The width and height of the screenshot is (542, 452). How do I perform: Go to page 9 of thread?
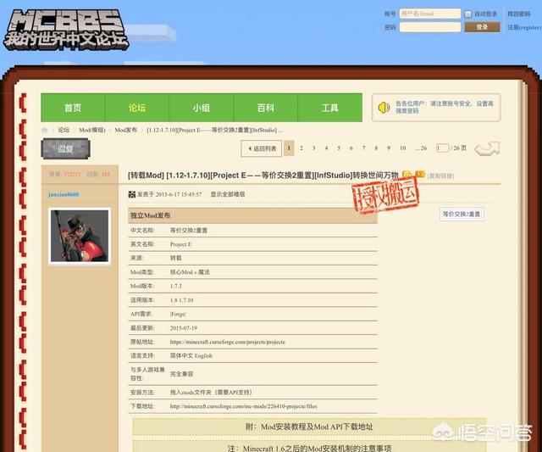pos(389,148)
